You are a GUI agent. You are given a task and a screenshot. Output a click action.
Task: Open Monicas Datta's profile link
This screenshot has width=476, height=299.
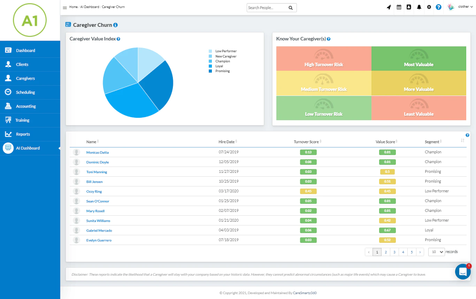(x=98, y=153)
